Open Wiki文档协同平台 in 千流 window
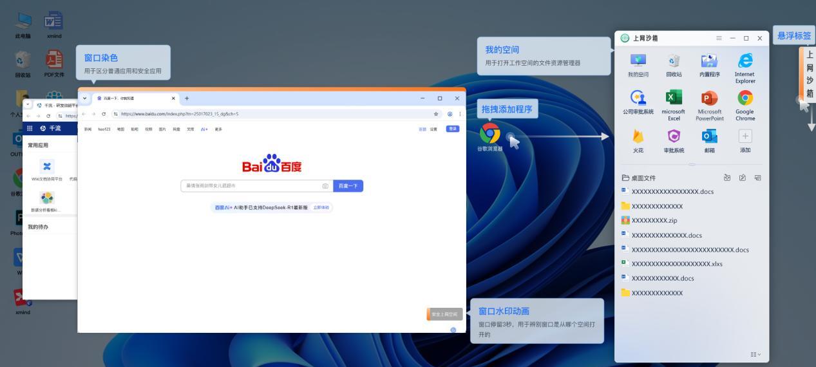Image resolution: width=816 pixels, height=367 pixels. click(47, 171)
